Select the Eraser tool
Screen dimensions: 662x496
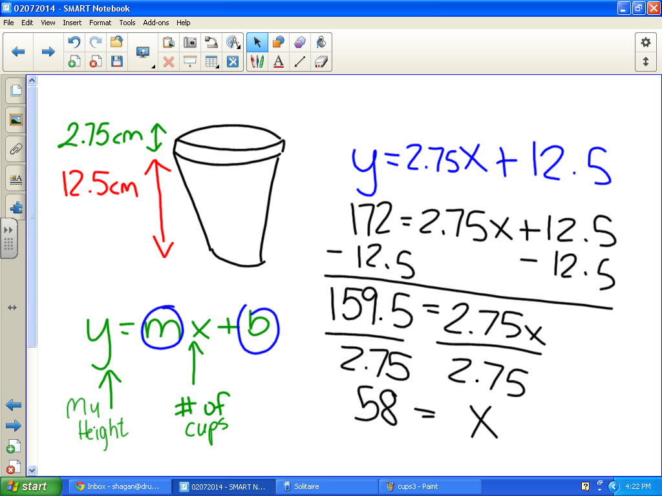pos(321,61)
